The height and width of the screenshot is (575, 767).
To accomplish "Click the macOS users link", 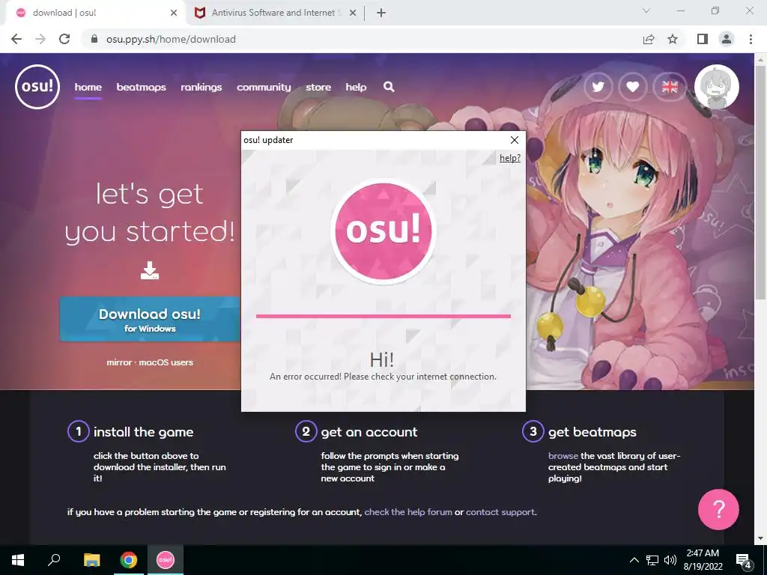I will tap(166, 362).
